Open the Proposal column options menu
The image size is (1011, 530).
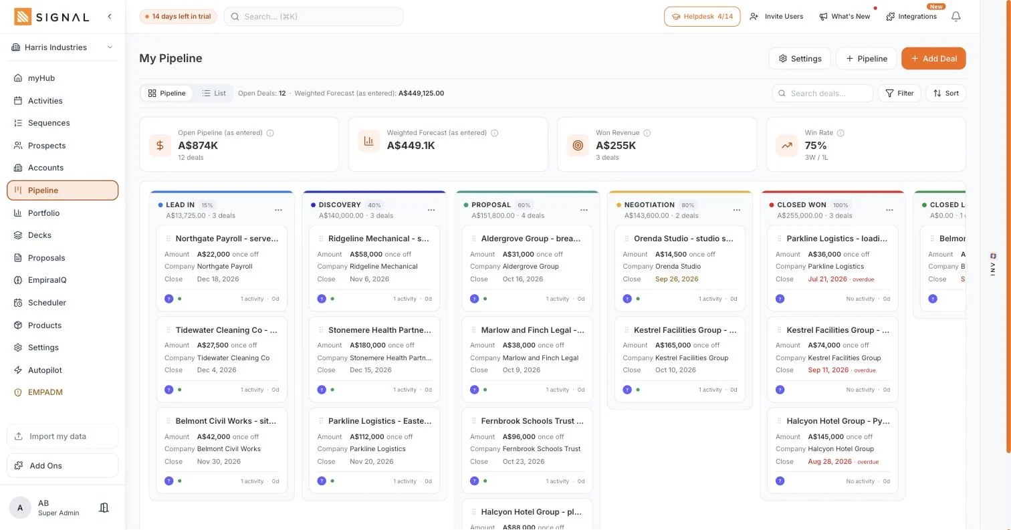click(x=584, y=210)
